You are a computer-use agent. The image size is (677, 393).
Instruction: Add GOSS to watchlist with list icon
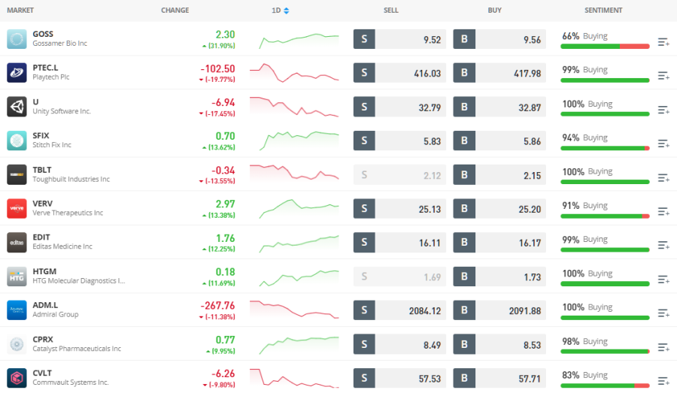663,42
